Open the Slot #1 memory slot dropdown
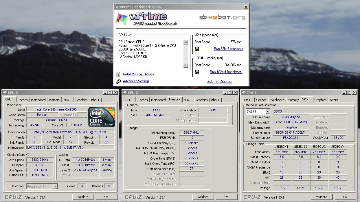 click(x=268, y=111)
